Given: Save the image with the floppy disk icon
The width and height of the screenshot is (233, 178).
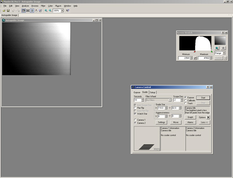Looking at the screenshot, I should [x=8, y=10].
